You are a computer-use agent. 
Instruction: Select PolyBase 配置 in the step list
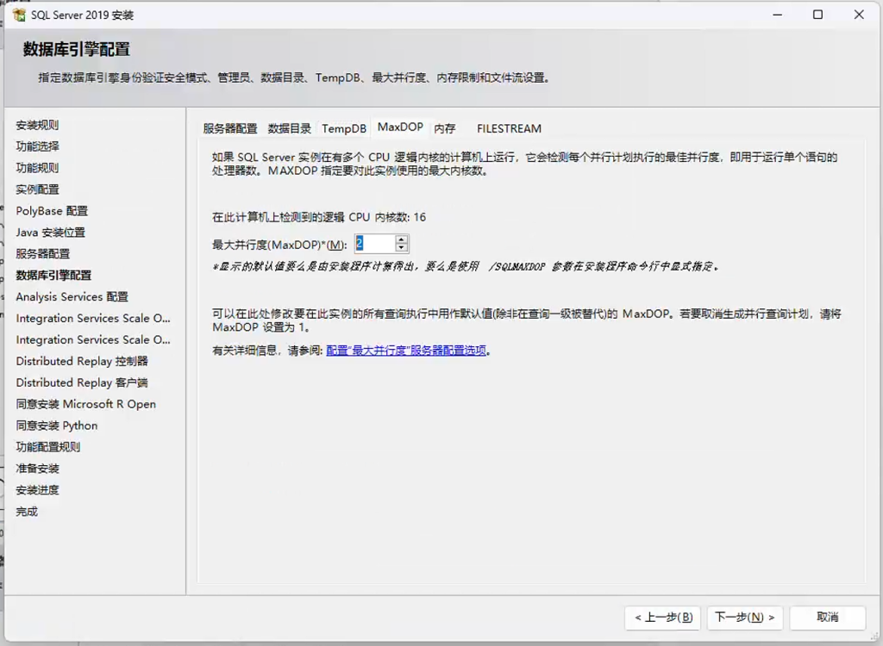[x=52, y=211]
